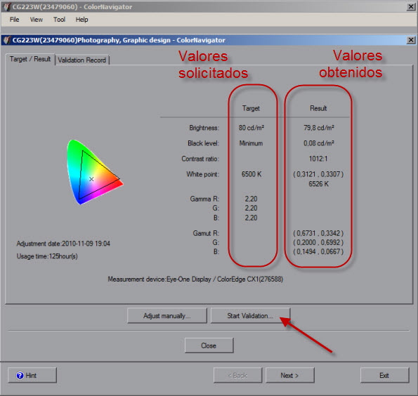The height and width of the screenshot is (396, 418).
Task: Click the Exit button
Action: pyautogui.click(x=384, y=375)
